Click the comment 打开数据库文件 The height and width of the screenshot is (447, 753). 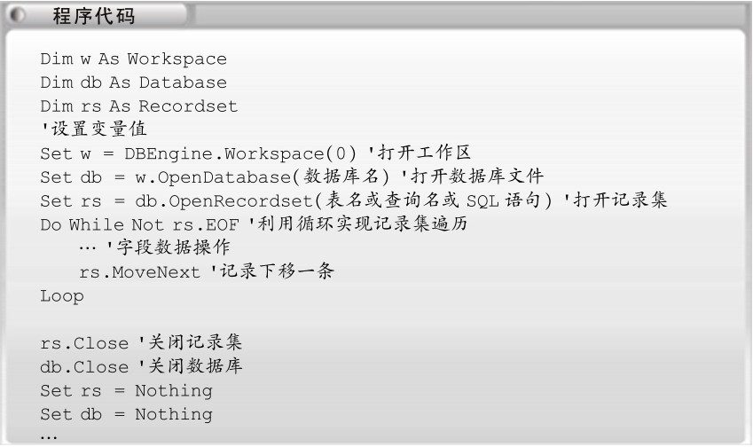pyautogui.click(x=473, y=176)
